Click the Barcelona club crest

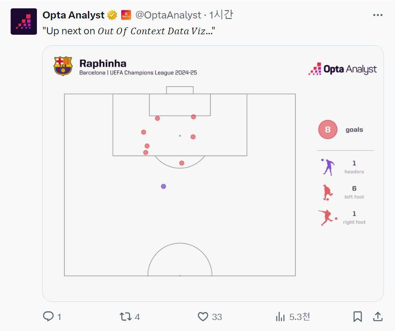(63, 66)
